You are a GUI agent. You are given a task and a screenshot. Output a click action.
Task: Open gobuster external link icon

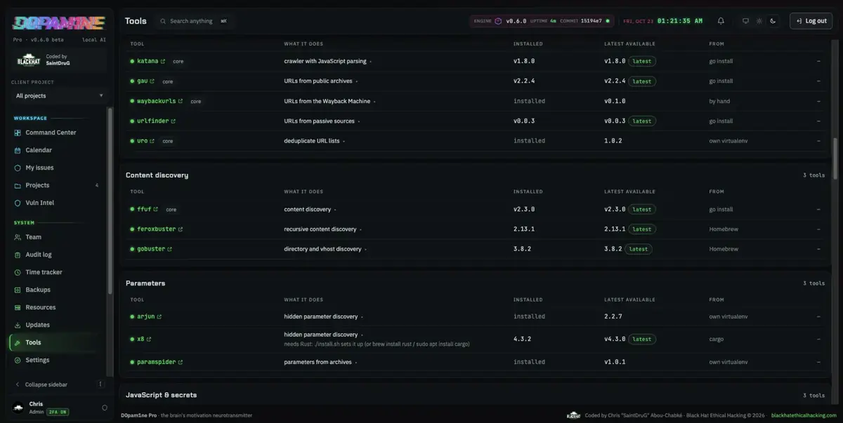pos(169,249)
